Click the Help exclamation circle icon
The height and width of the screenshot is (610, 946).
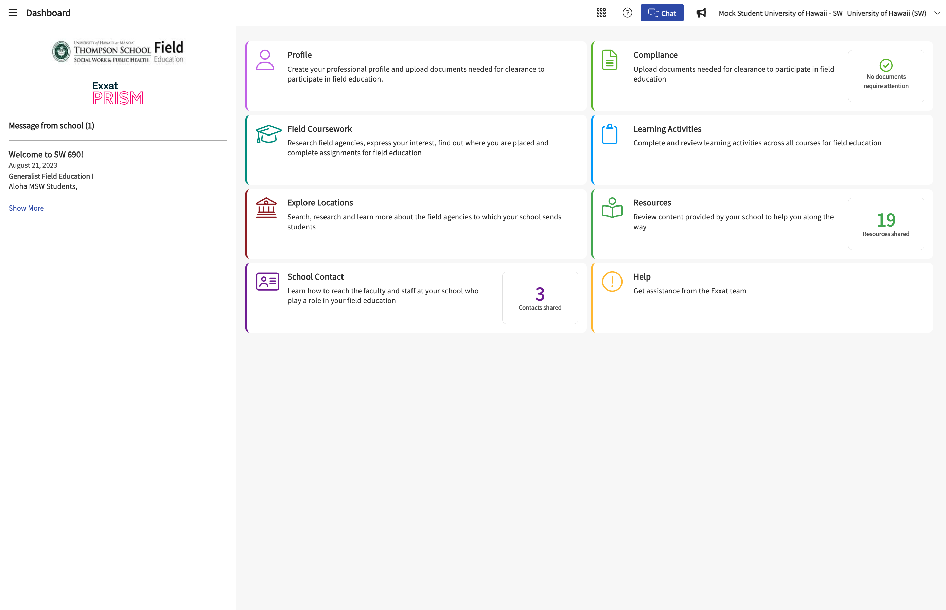click(x=612, y=282)
